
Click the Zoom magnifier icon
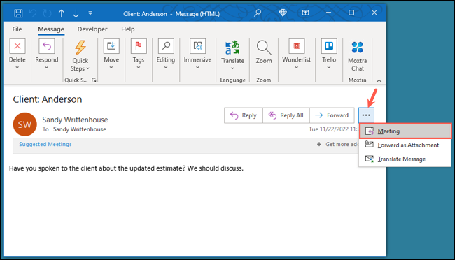coord(264,48)
